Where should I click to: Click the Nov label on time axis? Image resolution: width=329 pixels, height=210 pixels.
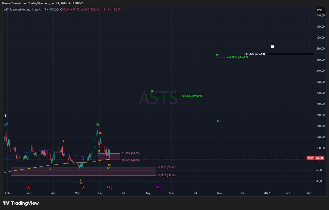219,193
